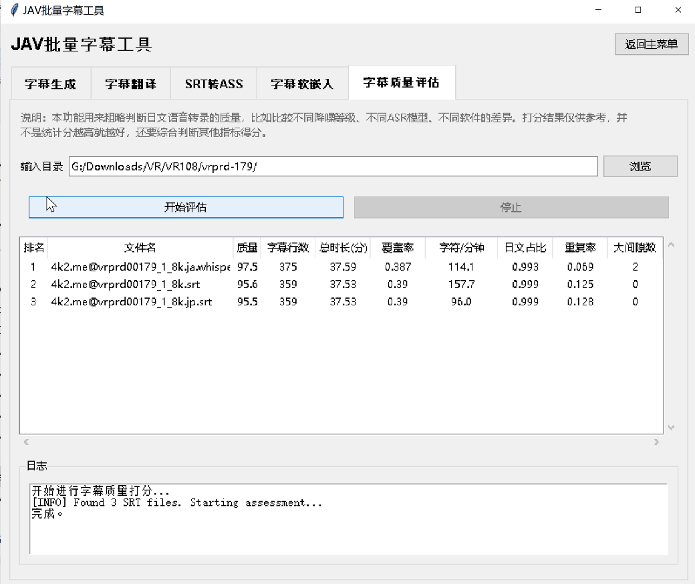This screenshot has width=695, height=584.
Task: Click chars-per-minute value 96.0
Action: tap(461, 302)
